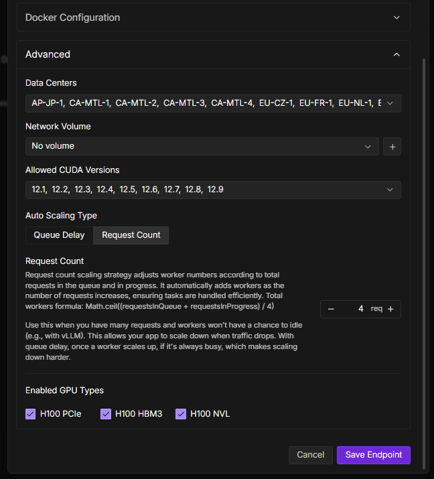Click Save Endpoint button
434x479 pixels.
click(374, 455)
